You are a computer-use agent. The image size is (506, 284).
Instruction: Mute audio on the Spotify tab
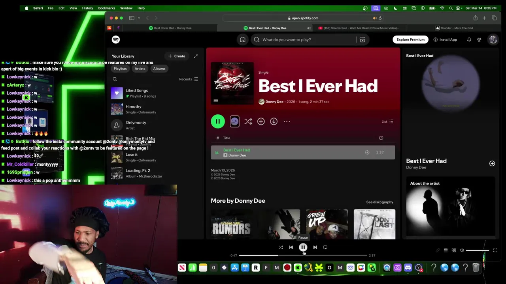coord(309,28)
